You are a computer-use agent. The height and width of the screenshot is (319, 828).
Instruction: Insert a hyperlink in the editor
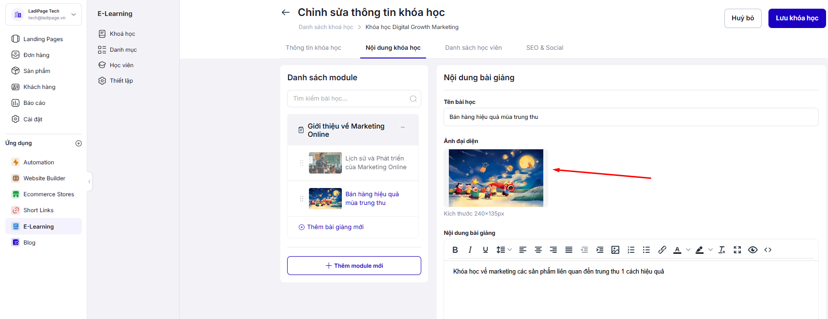(x=662, y=250)
